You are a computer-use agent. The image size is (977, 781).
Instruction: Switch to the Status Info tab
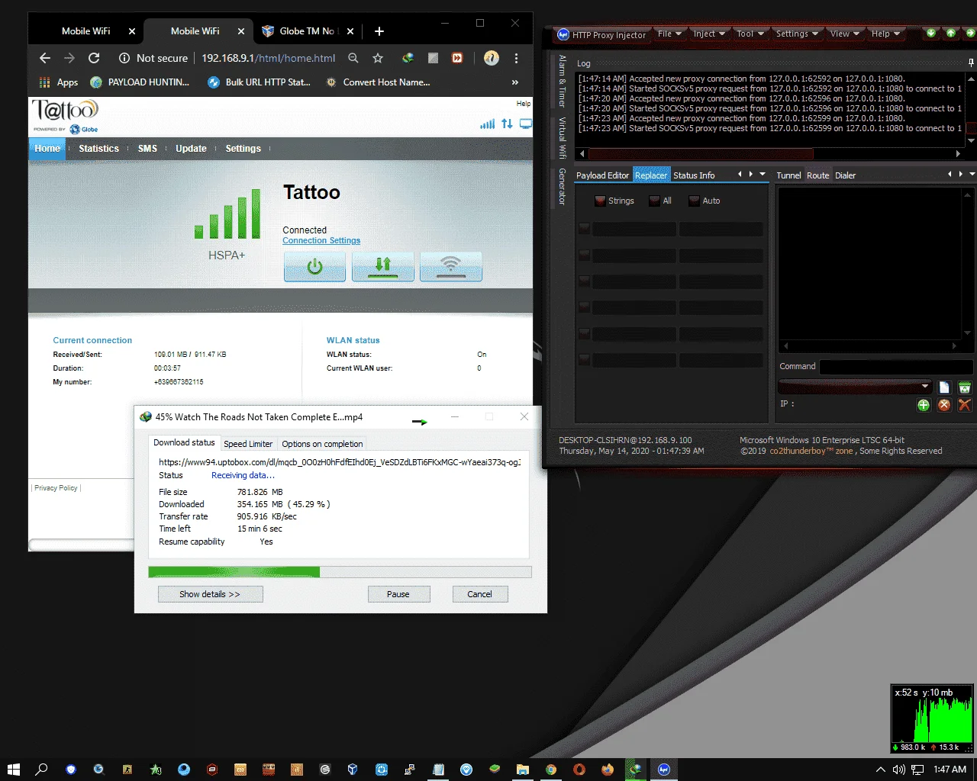click(694, 175)
